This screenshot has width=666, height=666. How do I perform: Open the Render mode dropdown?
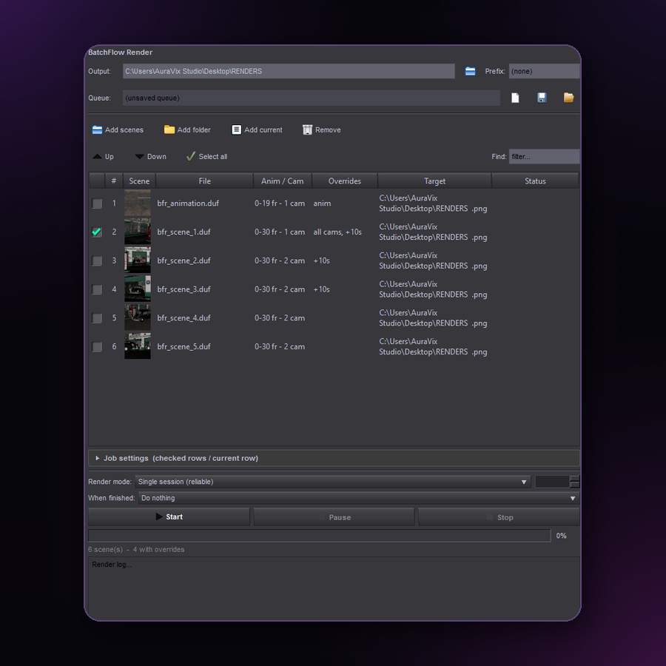pos(332,482)
